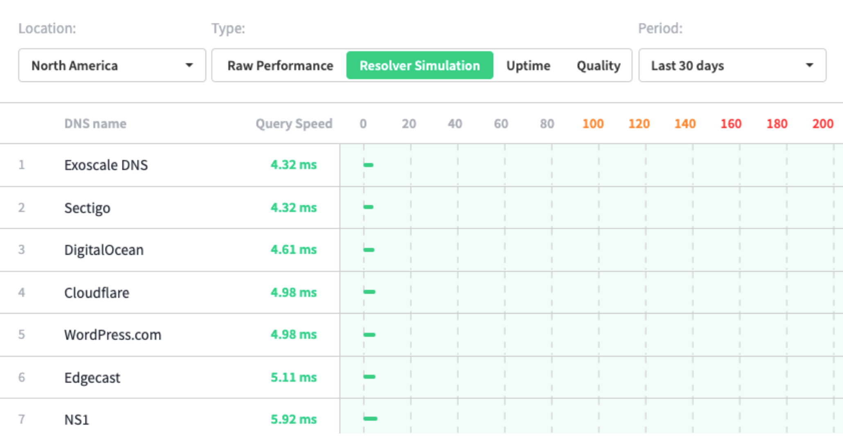This screenshot has height=447, width=843.
Task: Click the Exoscale DNS query speed bar
Action: click(369, 165)
